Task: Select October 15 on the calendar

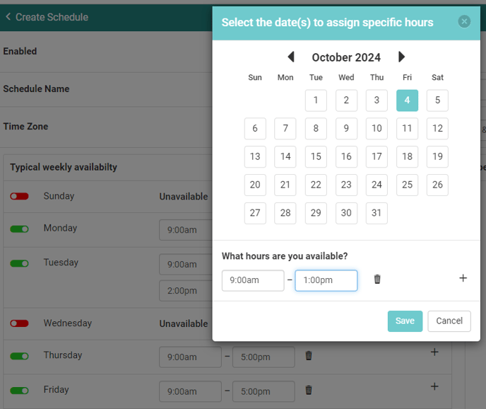Action: click(x=316, y=157)
